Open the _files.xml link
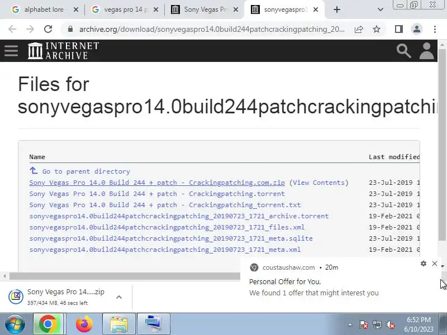Viewport: 447px width, 335px height. pyautogui.click(x=167, y=227)
